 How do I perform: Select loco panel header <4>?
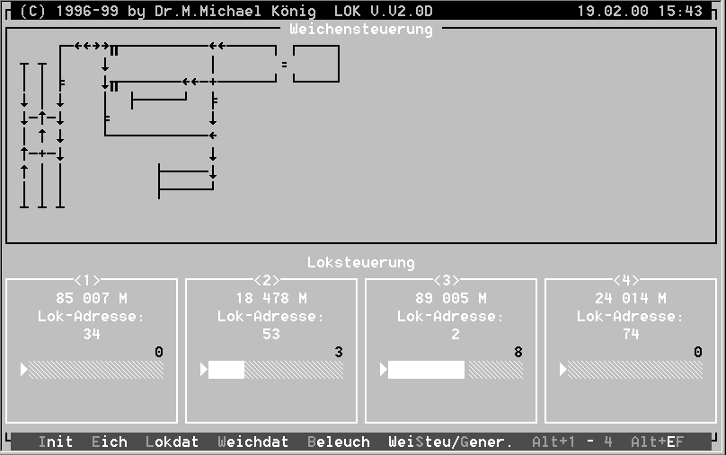coord(626,280)
